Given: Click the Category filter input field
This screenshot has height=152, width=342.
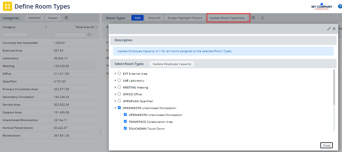Looking at the screenshot, I should click(x=15, y=35).
